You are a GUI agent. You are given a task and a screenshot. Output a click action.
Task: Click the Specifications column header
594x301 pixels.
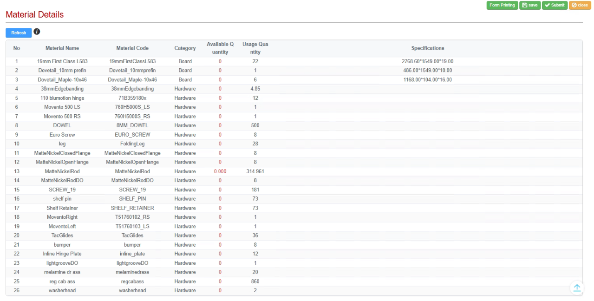tap(428, 48)
